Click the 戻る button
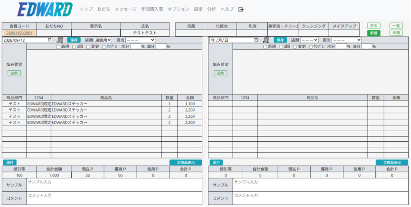The image size is (411, 207). click(374, 26)
